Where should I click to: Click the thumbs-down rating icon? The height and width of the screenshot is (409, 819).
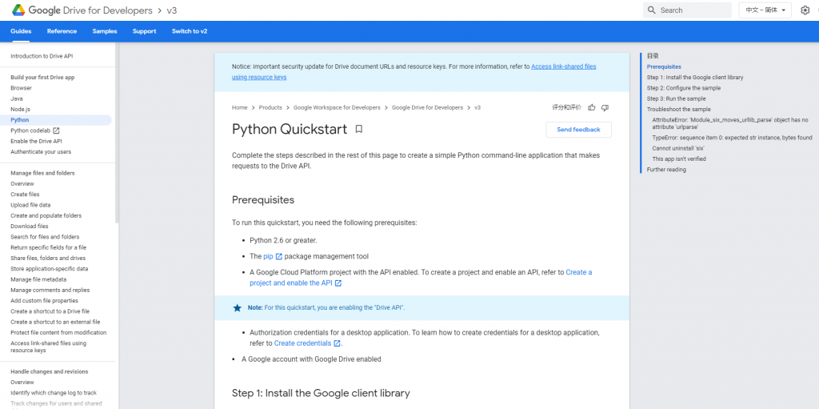[x=605, y=107]
